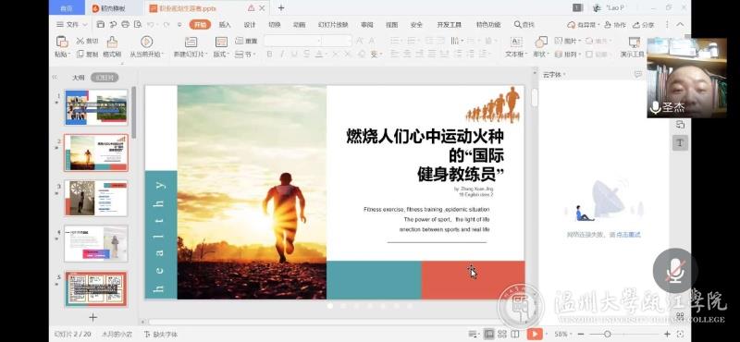This screenshot has height=342, width=740.
Task: Click the notes toggle icon in status bar
Action: [474, 334]
